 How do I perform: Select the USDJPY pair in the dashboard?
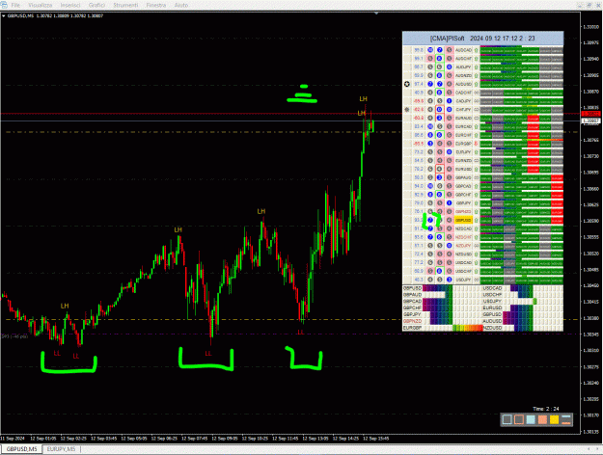[463, 280]
